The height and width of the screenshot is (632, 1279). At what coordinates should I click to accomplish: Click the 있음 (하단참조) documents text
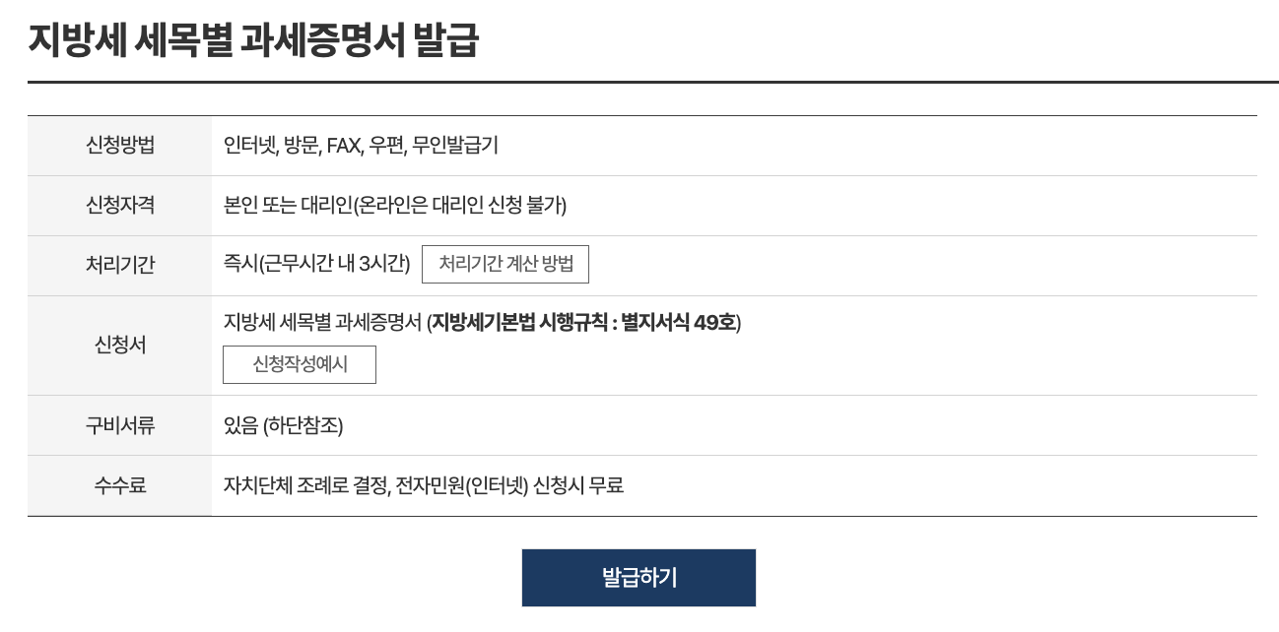[x=283, y=424]
